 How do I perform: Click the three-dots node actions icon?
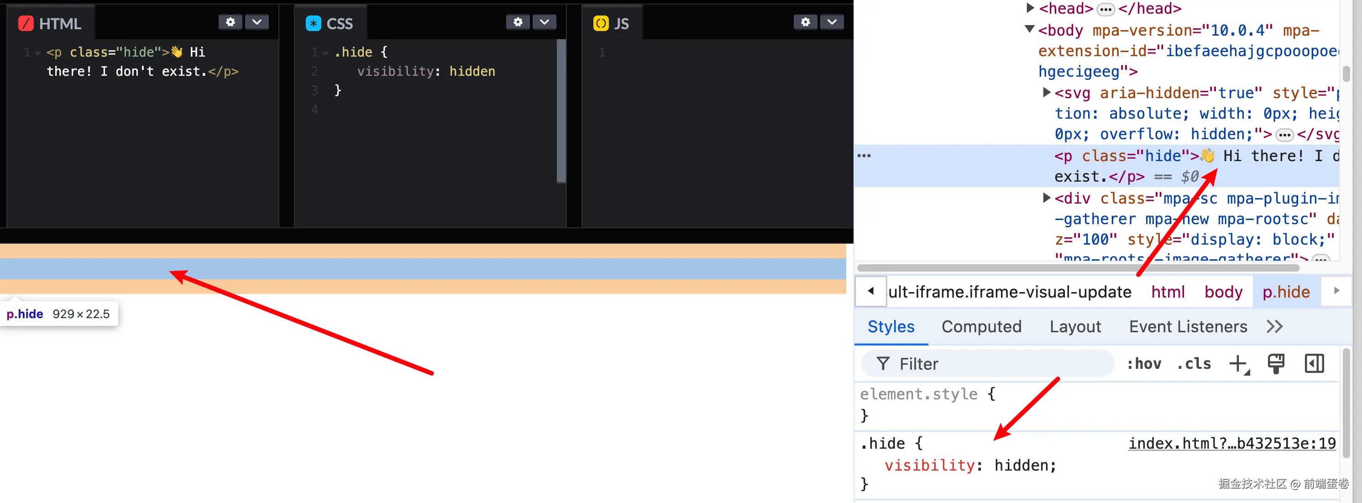tap(864, 156)
